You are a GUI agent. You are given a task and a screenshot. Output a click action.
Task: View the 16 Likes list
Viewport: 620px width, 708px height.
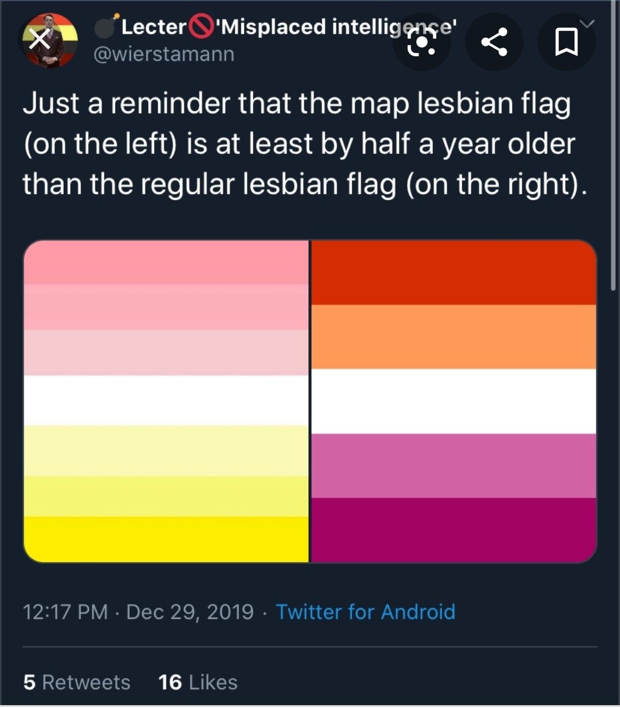tap(198, 682)
